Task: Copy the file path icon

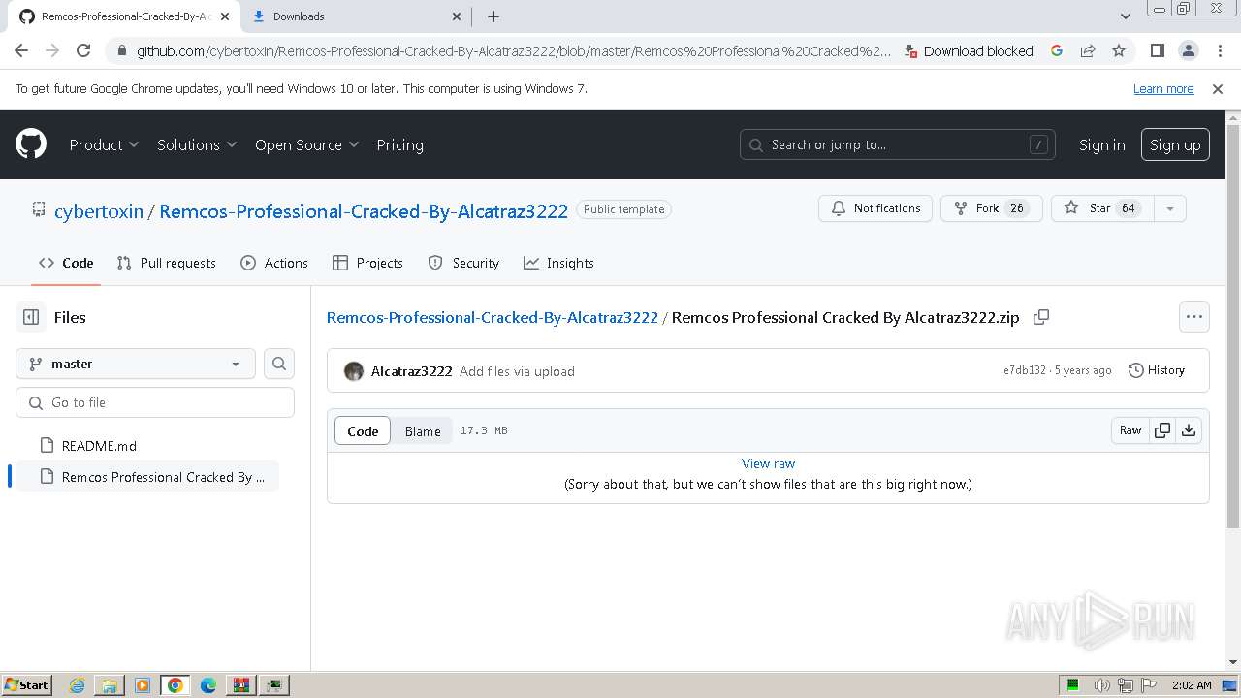Action: [x=1041, y=317]
